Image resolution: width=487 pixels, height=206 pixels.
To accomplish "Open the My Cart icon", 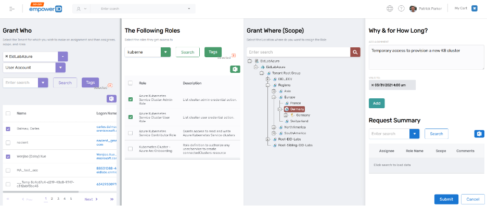I will pyautogui.click(x=475, y=8).
